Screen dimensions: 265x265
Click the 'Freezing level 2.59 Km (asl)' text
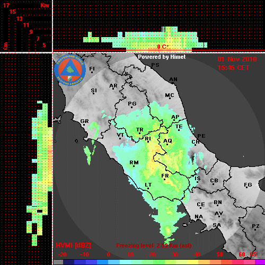pyautogui.click(x=154, y=245)
